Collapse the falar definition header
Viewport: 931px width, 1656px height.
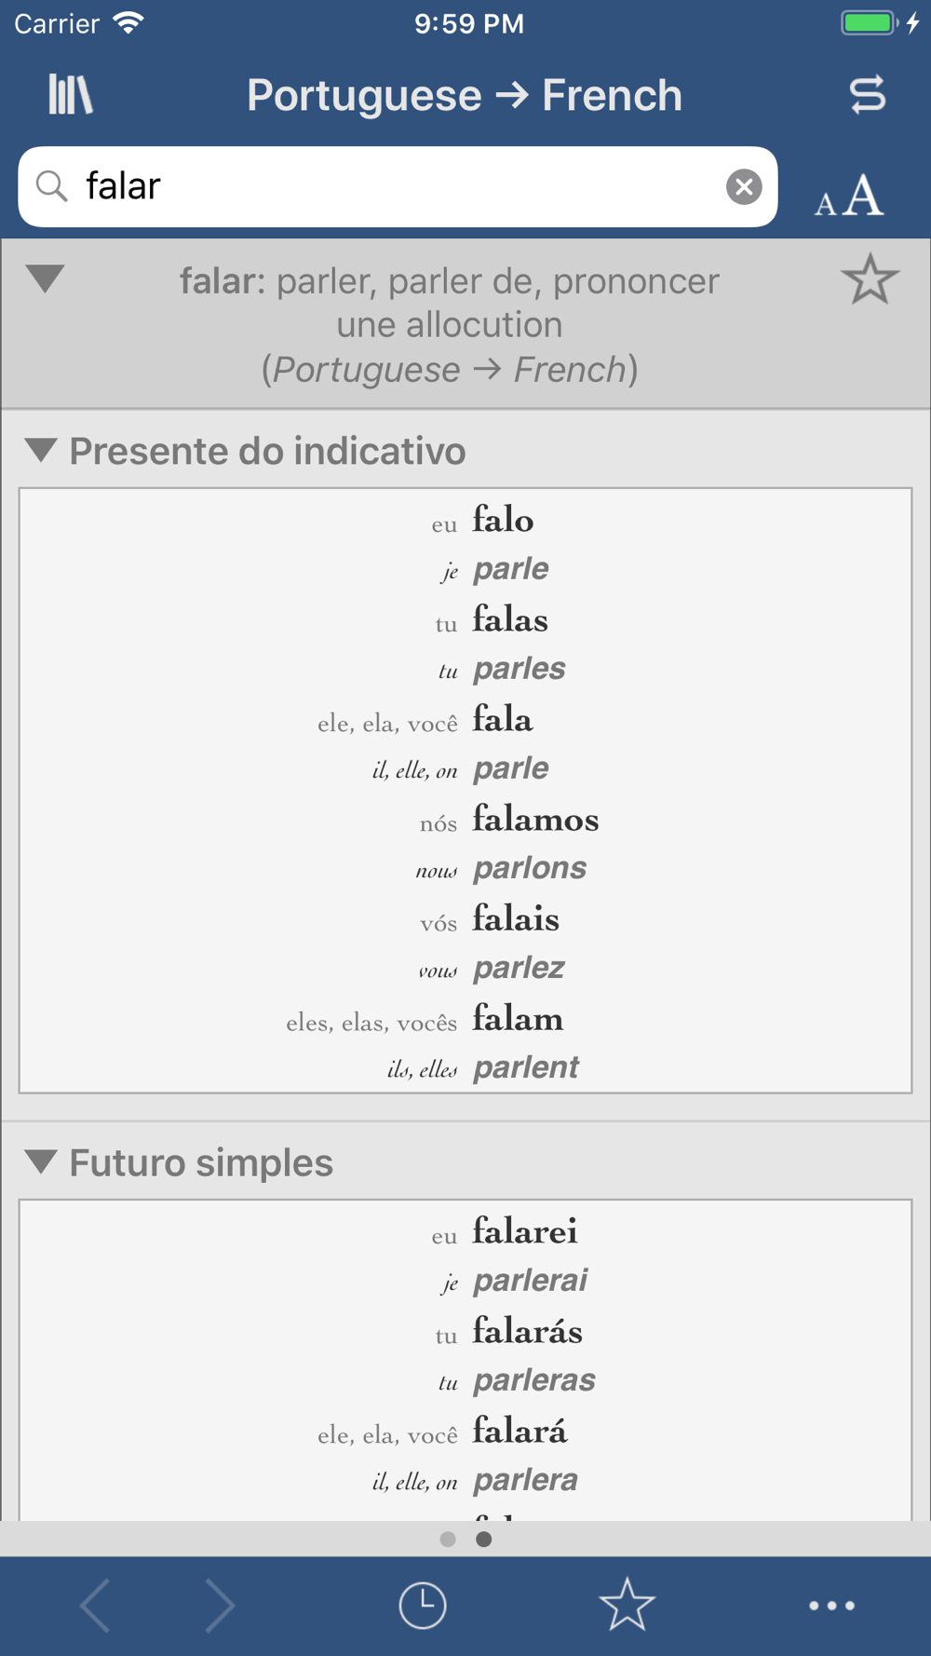[45, 278]
